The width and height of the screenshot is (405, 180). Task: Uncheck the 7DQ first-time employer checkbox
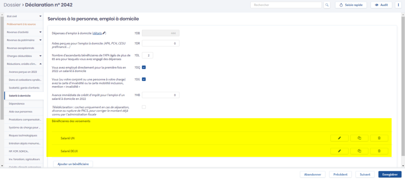click(x=144, y=67)
